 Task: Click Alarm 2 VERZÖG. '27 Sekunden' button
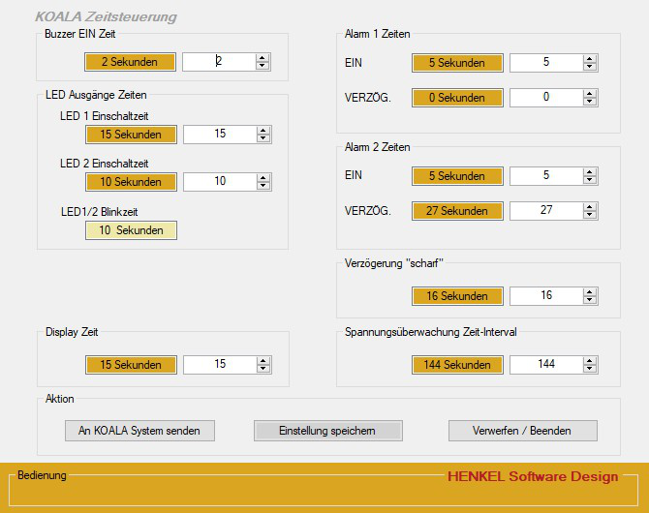456,210
